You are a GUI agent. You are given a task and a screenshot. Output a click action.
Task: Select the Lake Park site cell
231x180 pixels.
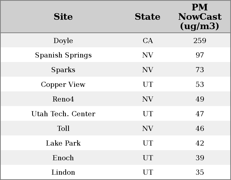coord(63,143)
